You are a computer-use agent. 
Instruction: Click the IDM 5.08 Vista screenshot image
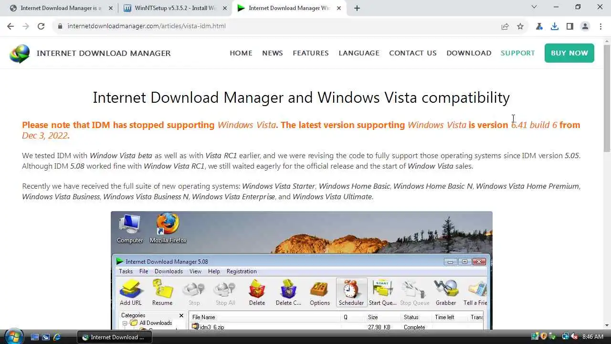[x=302, y=270]
